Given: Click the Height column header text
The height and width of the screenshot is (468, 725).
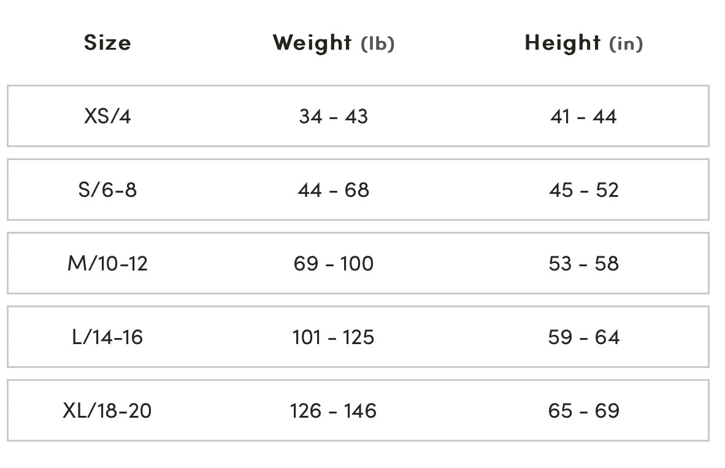Looking at the screenshot, I should click(x=562, y=42).
